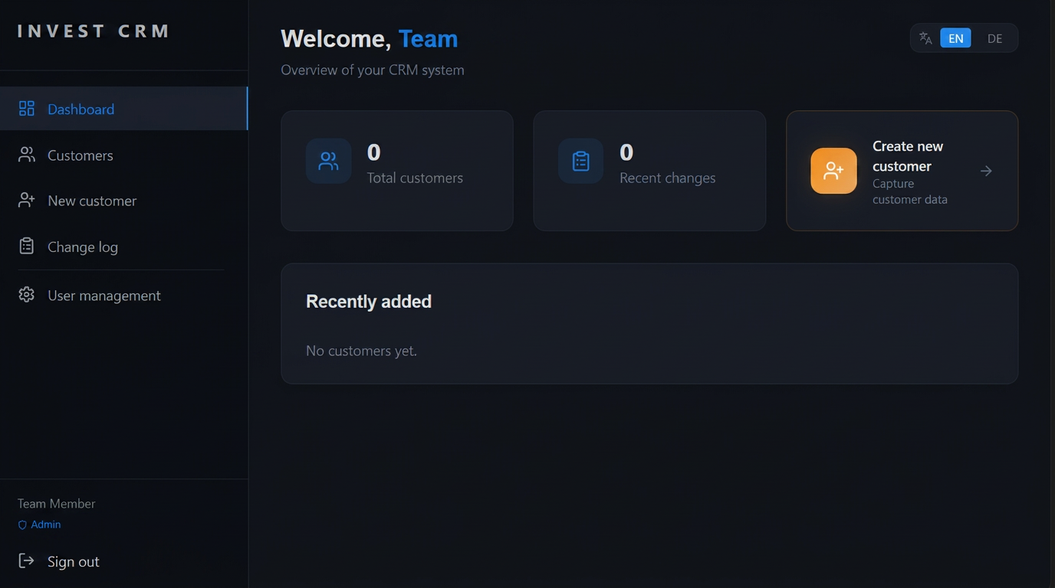Switch language to EN

[x=955, y=38]
